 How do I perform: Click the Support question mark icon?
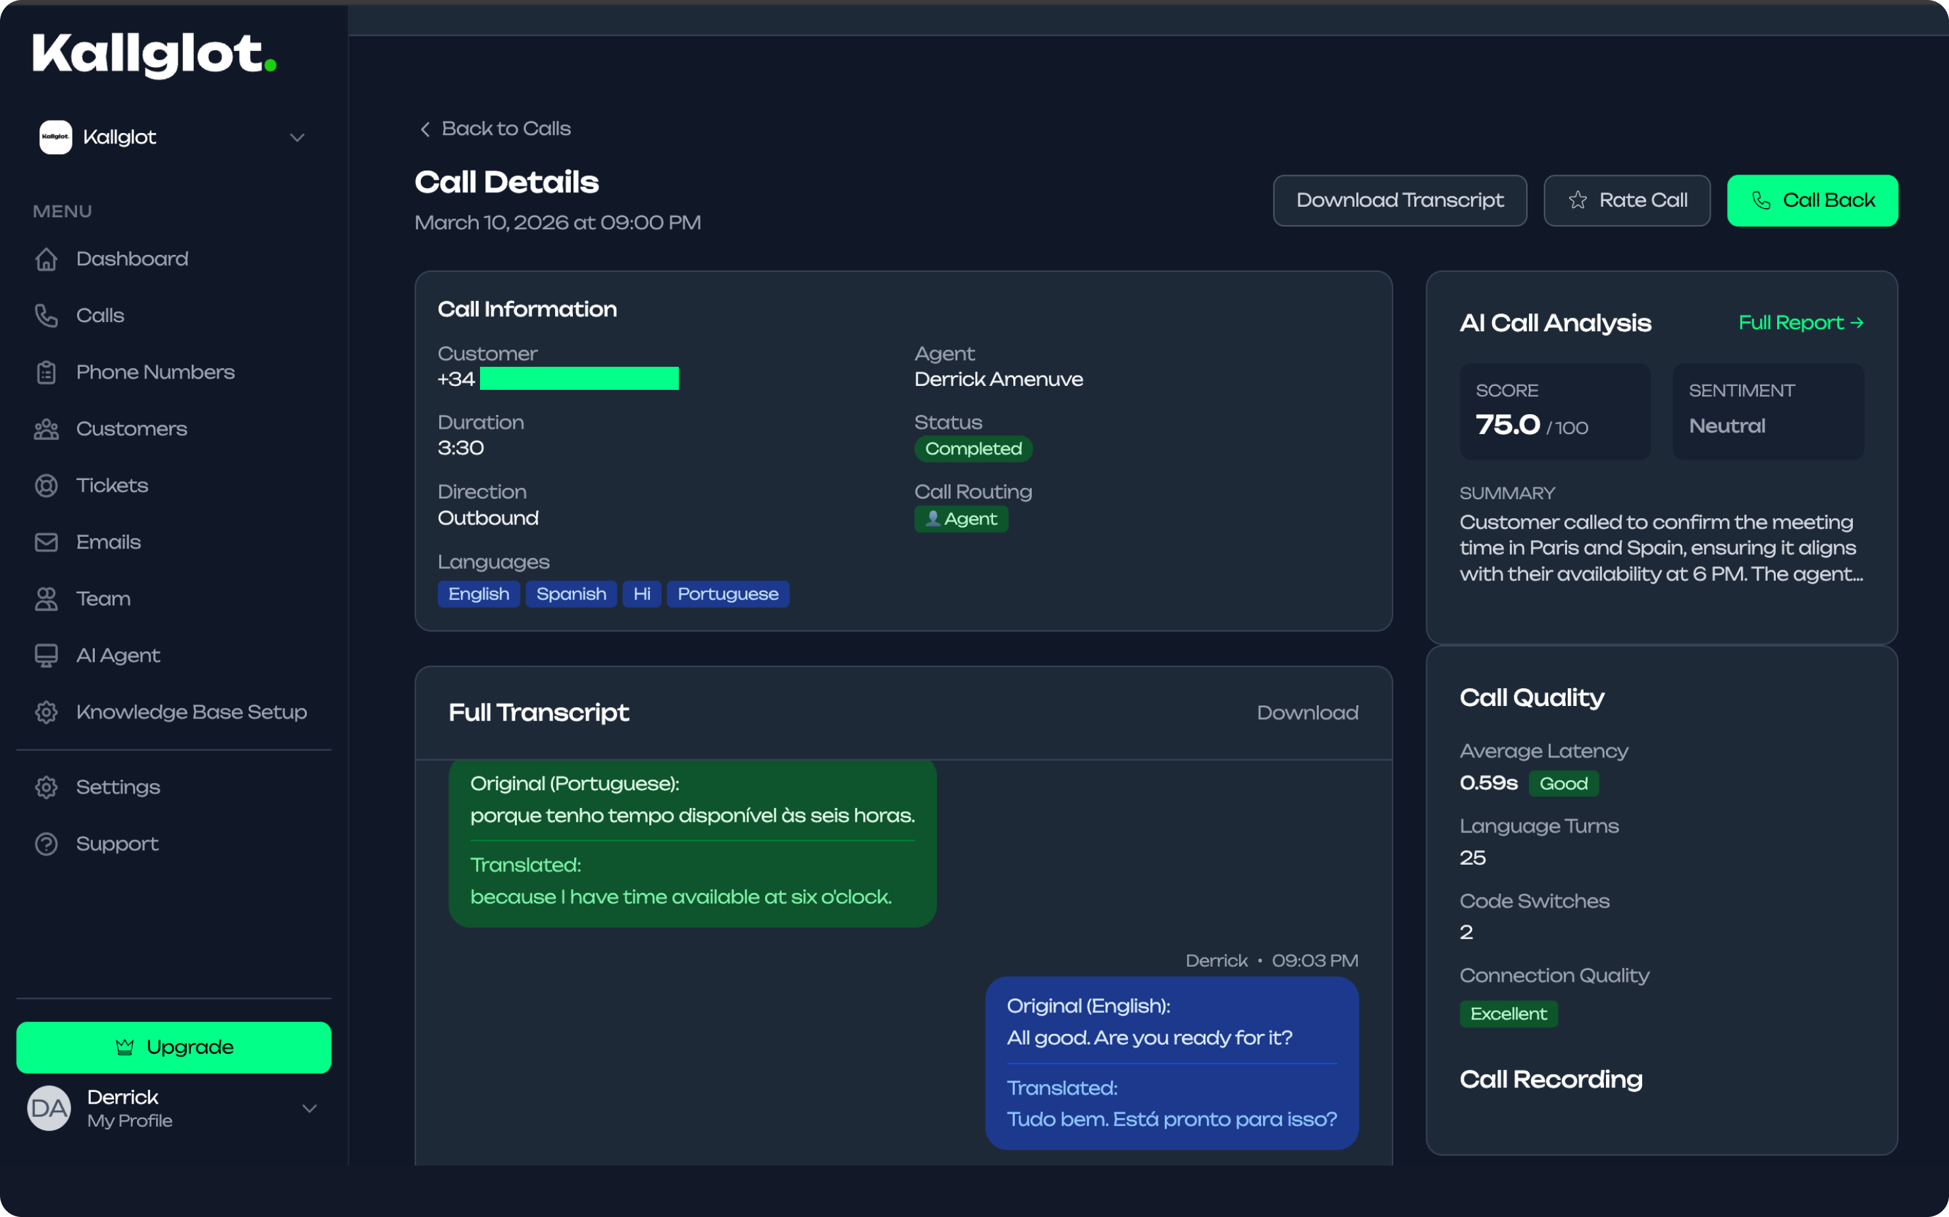coord(47,844)
